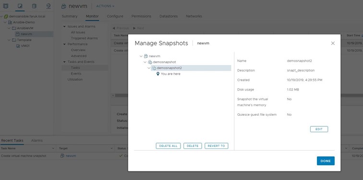Click the VM icon in the page header

[64, 6]
